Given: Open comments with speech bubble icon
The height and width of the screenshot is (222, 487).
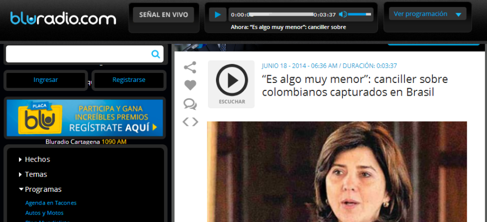Looking at the screenshot, I should pos(190,104).
